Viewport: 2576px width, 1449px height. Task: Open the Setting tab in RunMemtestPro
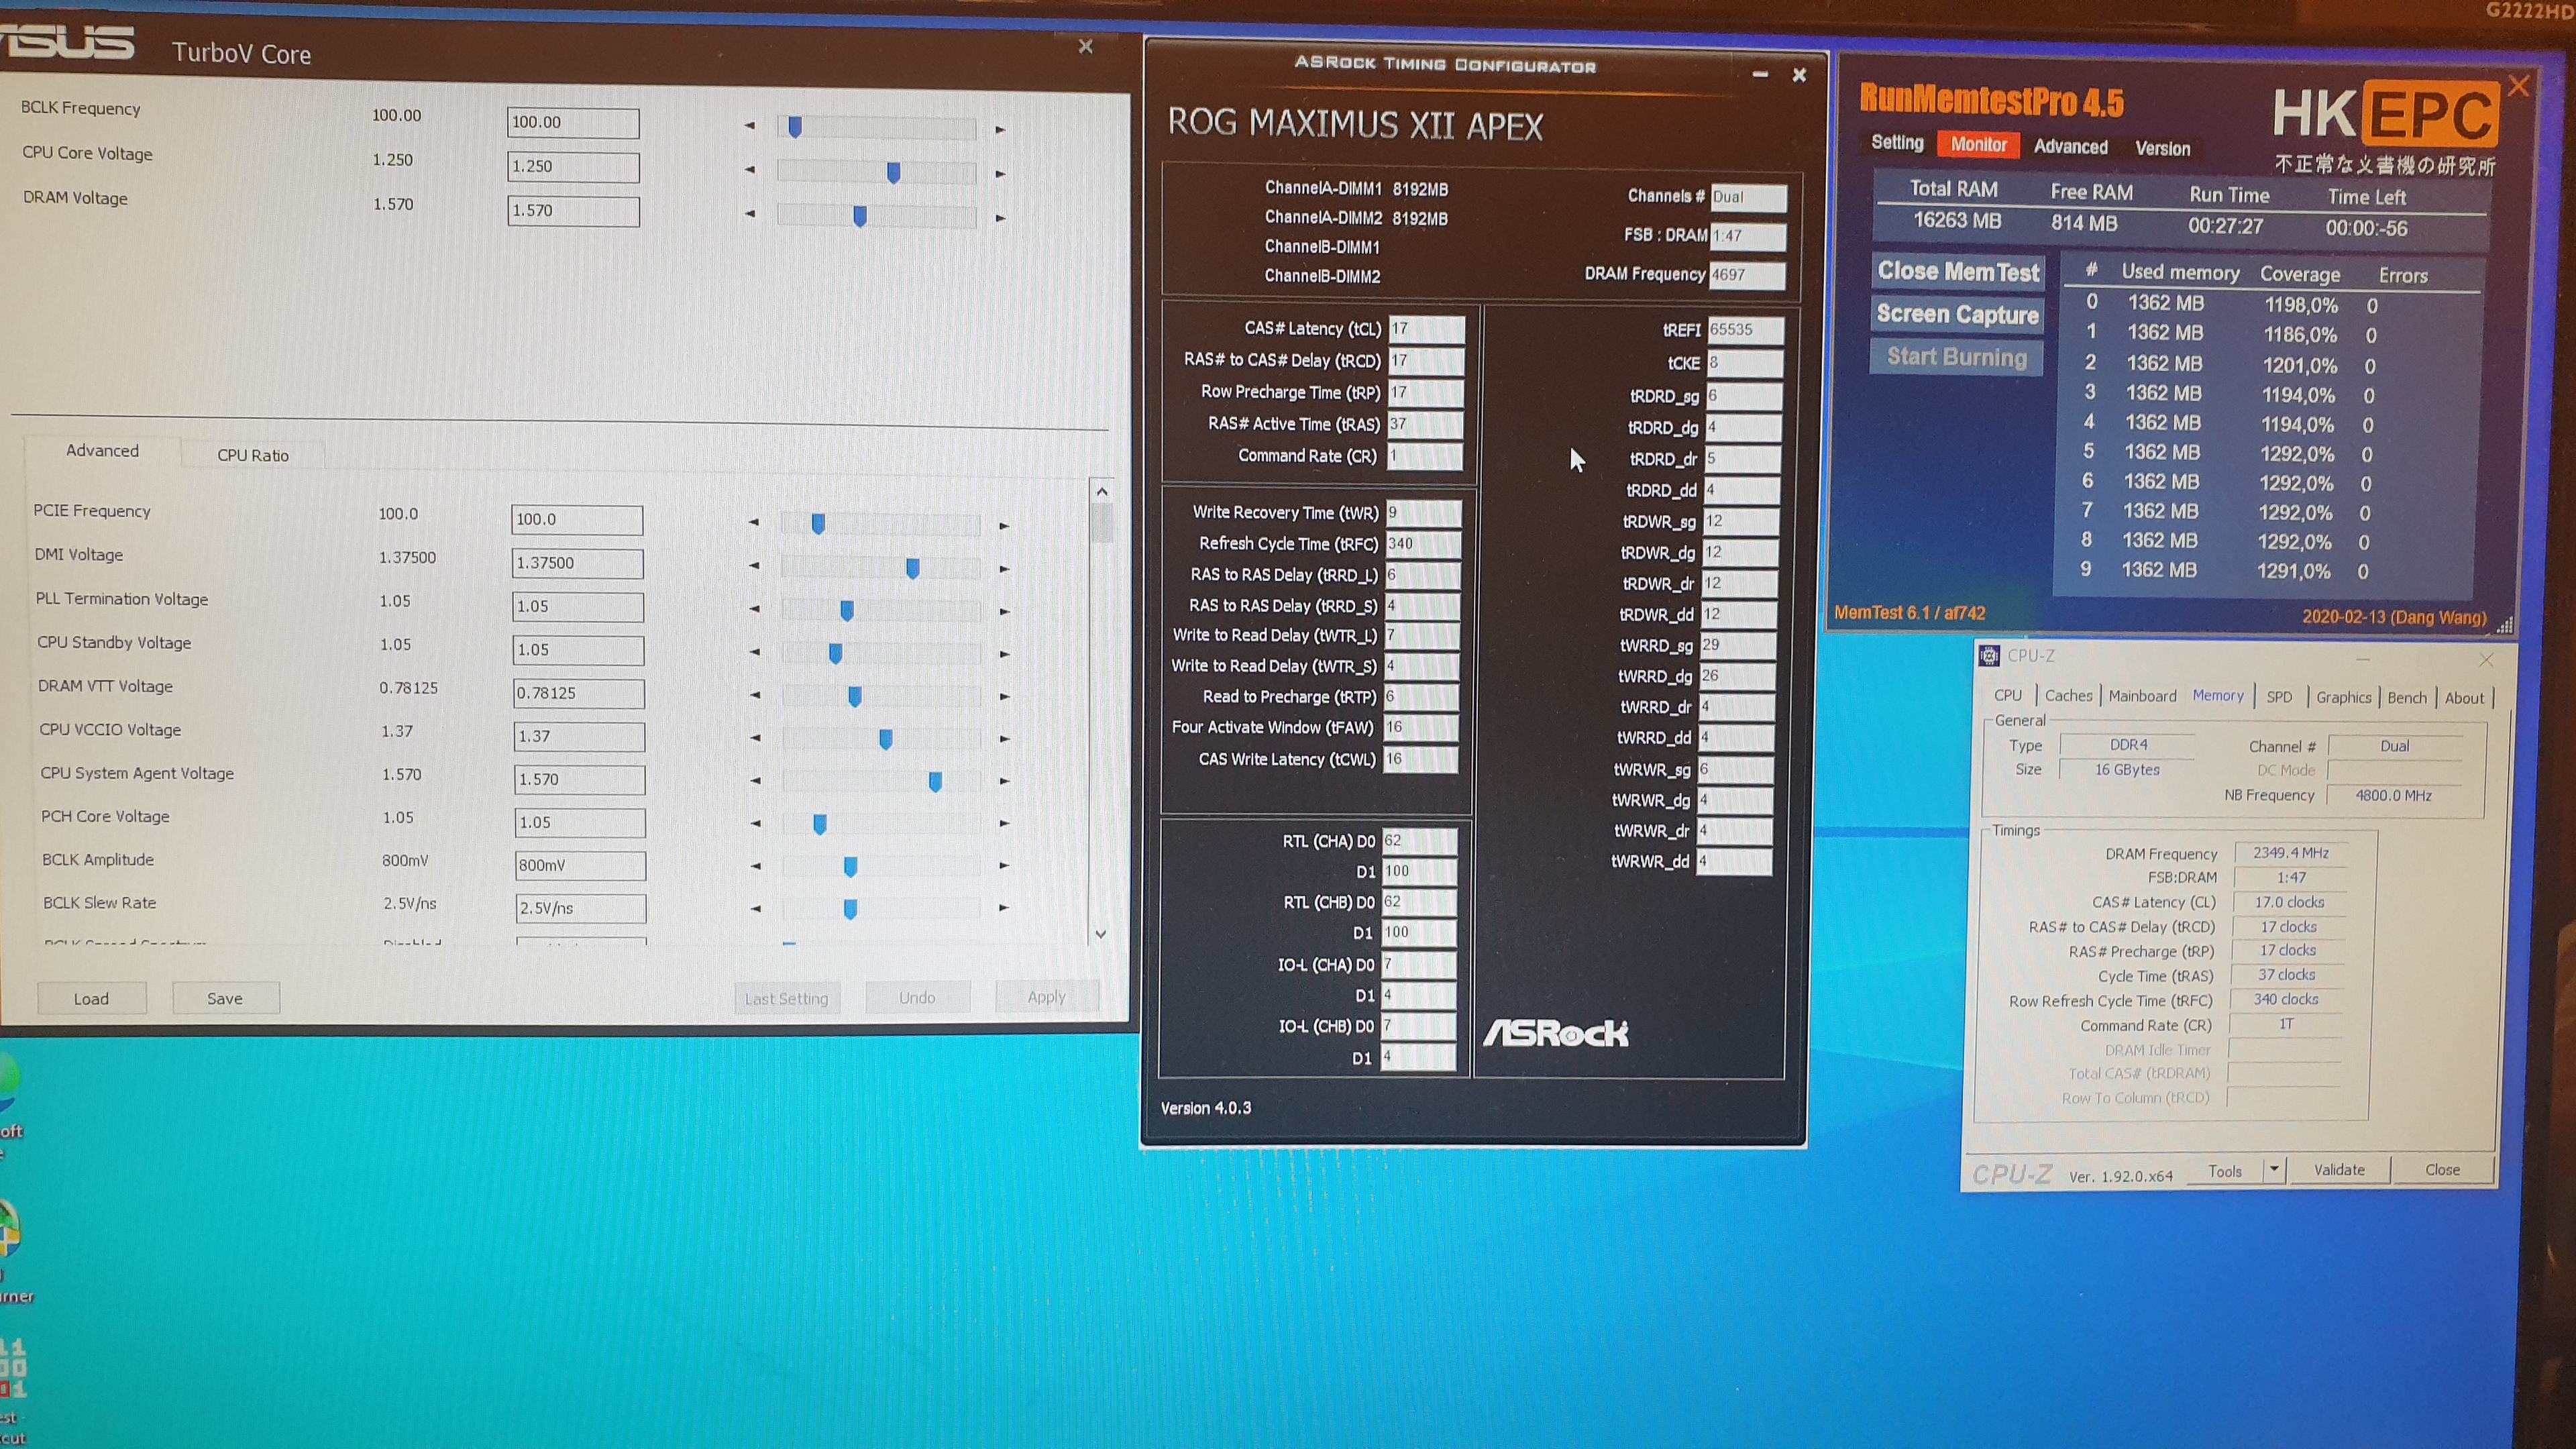[1897, 143]
